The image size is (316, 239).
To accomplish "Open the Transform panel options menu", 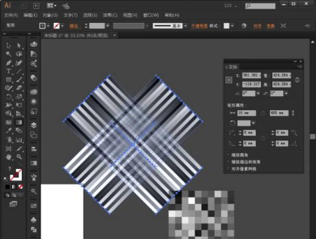I will 300,66.
